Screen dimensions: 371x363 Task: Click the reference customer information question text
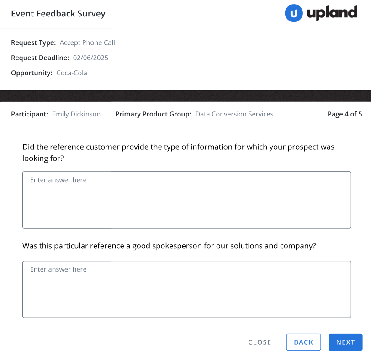(x=178, y=153)
